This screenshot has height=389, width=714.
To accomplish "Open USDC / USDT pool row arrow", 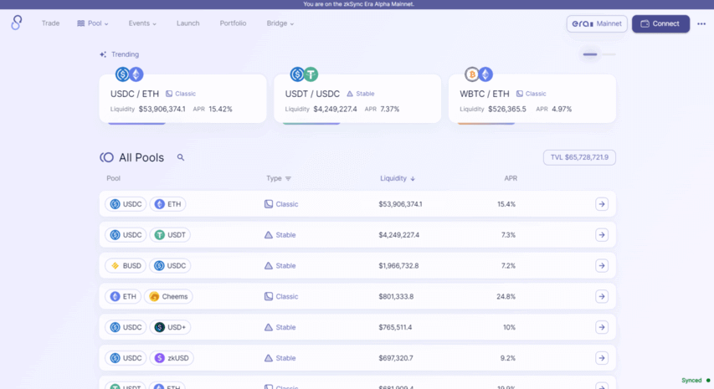I will (602, 235).
